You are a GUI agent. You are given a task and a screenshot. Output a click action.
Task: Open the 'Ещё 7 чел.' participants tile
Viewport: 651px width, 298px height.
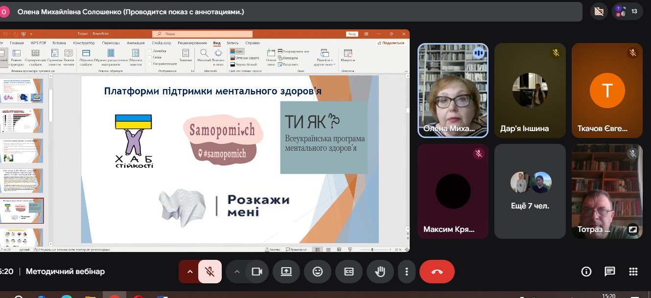tap(530, 191)
